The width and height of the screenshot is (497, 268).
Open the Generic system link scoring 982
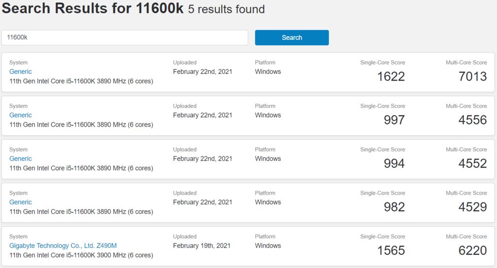[x=20, y=202]
